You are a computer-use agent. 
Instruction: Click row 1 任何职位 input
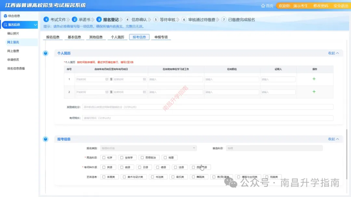click(x=232, y=79)
